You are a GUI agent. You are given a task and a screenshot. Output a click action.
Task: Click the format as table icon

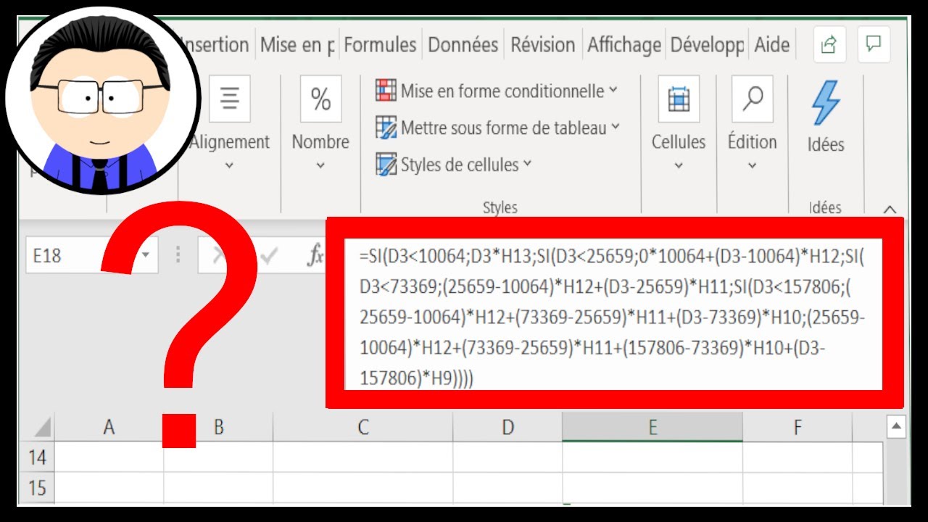click(386, 128)
